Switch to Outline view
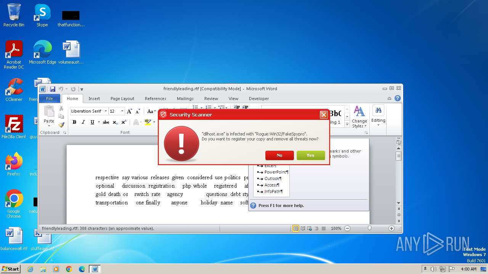Image resolution: width=488 pixels, height=274 pixels. coord(316,228)
